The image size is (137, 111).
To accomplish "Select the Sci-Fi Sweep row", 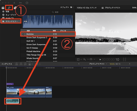I will [x=47, y=48].
